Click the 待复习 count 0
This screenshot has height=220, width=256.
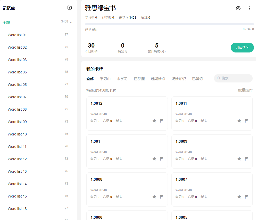[x=123, y=45]
